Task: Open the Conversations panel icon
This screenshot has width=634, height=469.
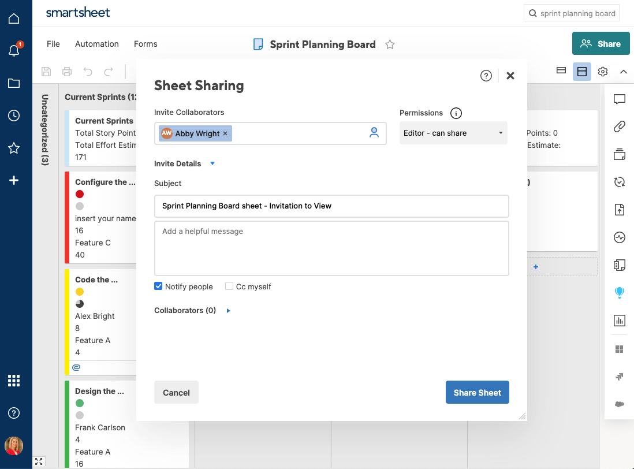Action: point(620,99)
